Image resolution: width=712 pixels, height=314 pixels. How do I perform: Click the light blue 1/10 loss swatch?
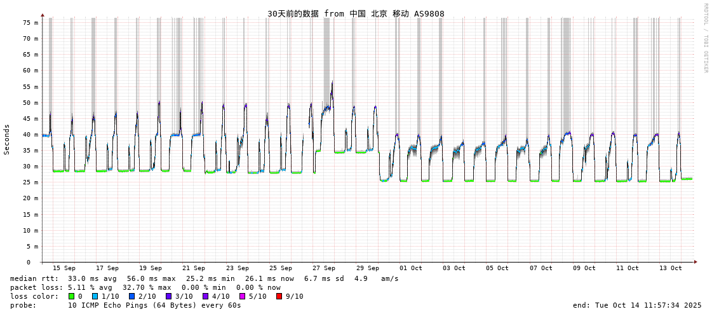pyautogui.click(x=95, y=296)
